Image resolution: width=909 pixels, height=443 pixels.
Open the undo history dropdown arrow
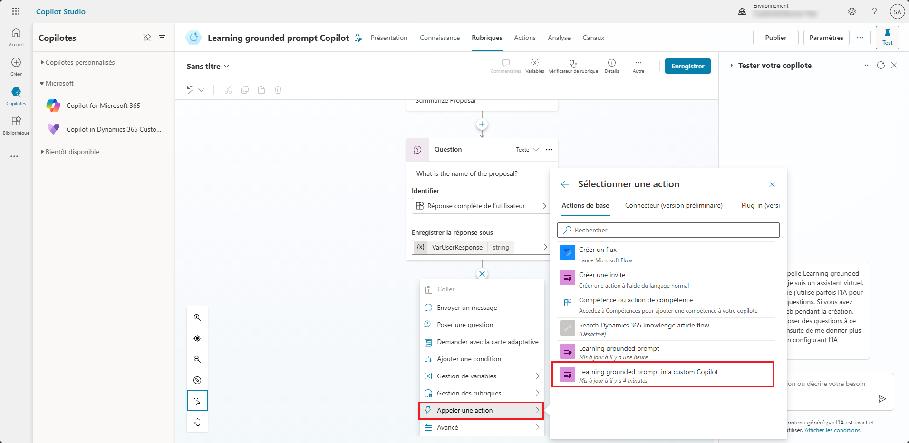click(201, 90)
